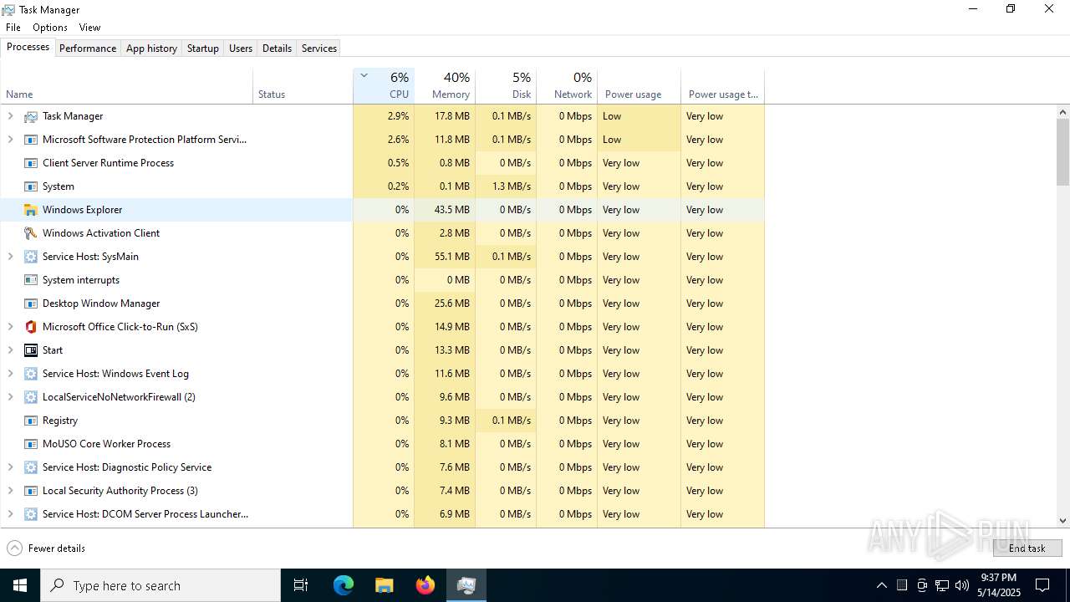1070x602 pixels.
Task: Click the MoUSO Core Worker Process icon
Action: coord(31,444)
